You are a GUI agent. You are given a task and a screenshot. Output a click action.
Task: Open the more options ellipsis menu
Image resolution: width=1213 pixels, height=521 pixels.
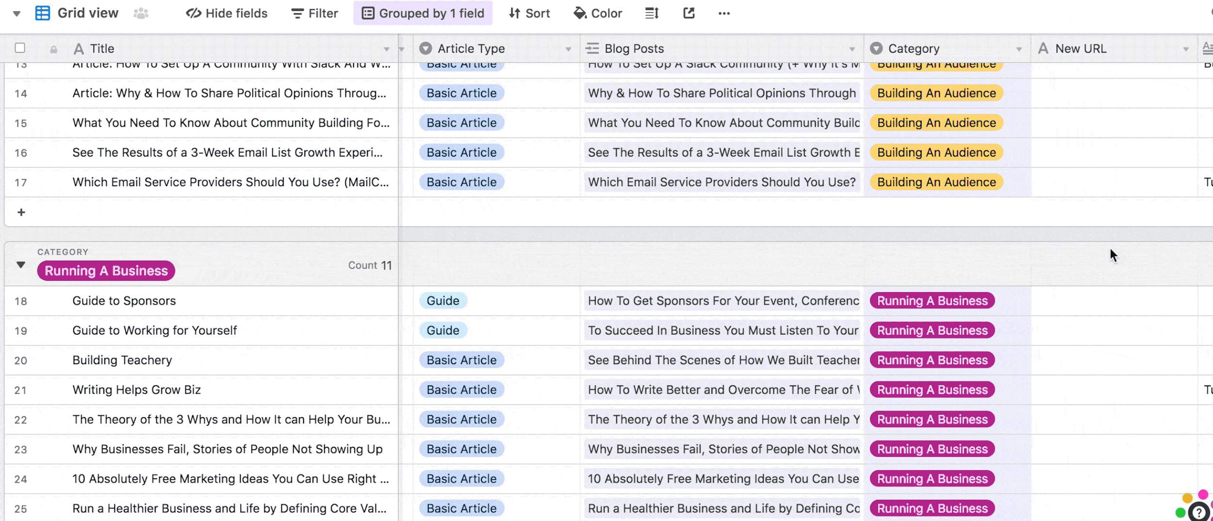click(x=724, y=14)
